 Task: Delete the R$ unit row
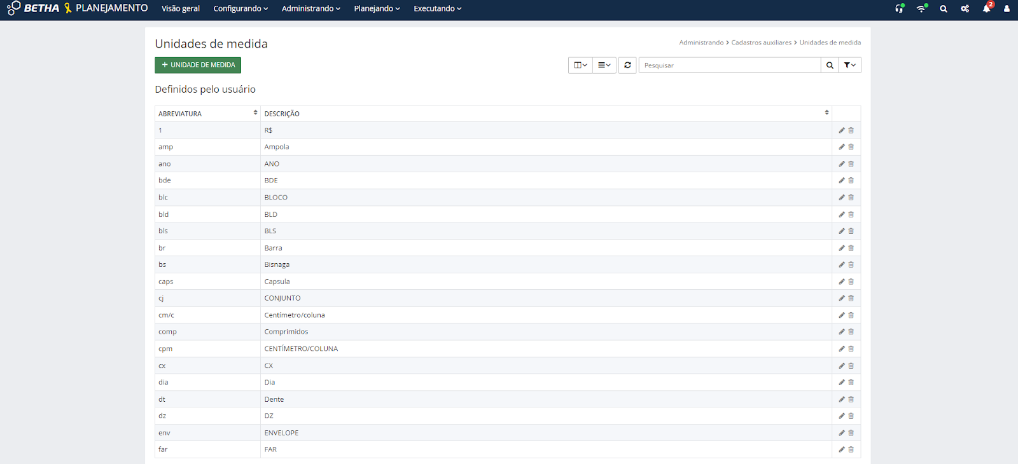[851, 130]
